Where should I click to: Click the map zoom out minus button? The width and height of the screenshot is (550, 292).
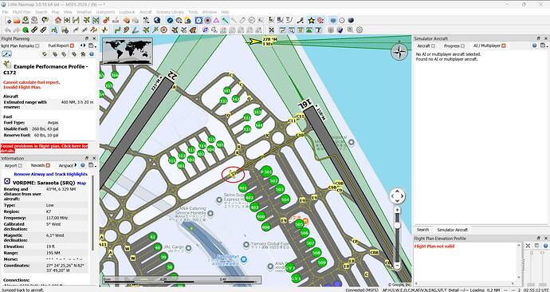pyautogui.click(x=398, y=266)
